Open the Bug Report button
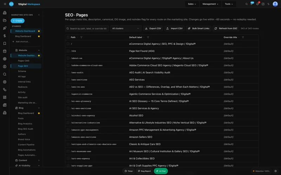 [x=144, y=171]
